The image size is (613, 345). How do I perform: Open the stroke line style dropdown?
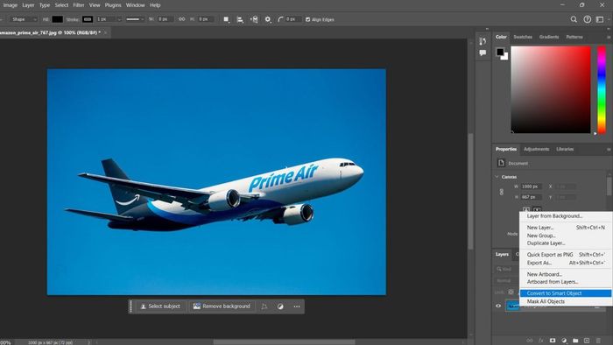[135, 19]
